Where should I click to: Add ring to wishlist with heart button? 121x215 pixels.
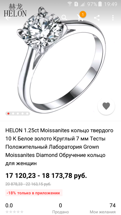click(106, 106)
